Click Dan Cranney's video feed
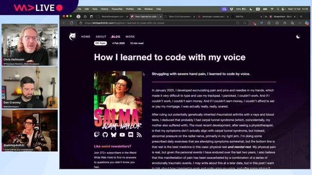 click(x=30, y=87)
